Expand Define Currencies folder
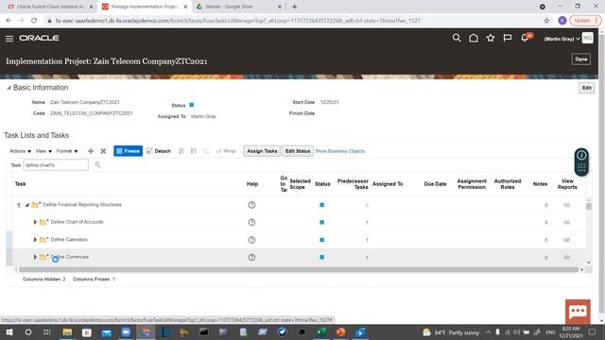Screen dimensions: 605x340 pos(35,257)
